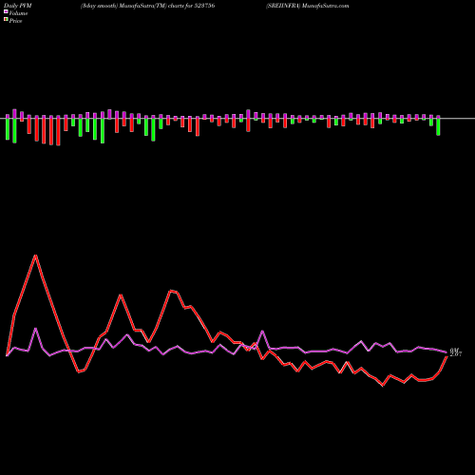
Task: Click the 'Volume' legend label
Action: point(18,13)
